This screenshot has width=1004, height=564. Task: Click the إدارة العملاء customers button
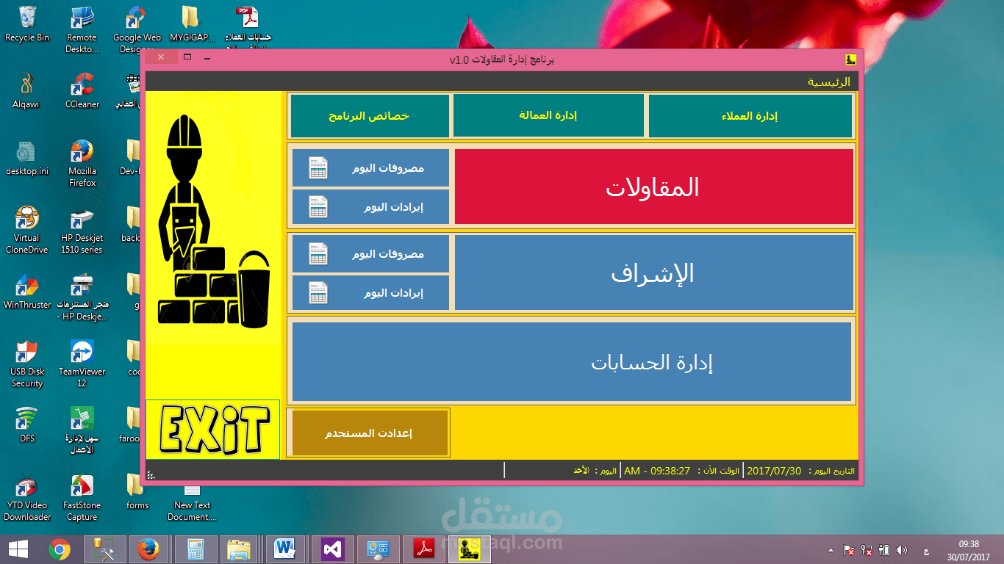click(x=750, y=116)
